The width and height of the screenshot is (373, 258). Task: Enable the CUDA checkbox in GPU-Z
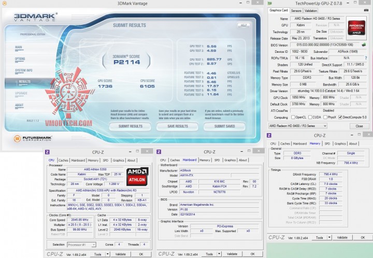(310, 117)
